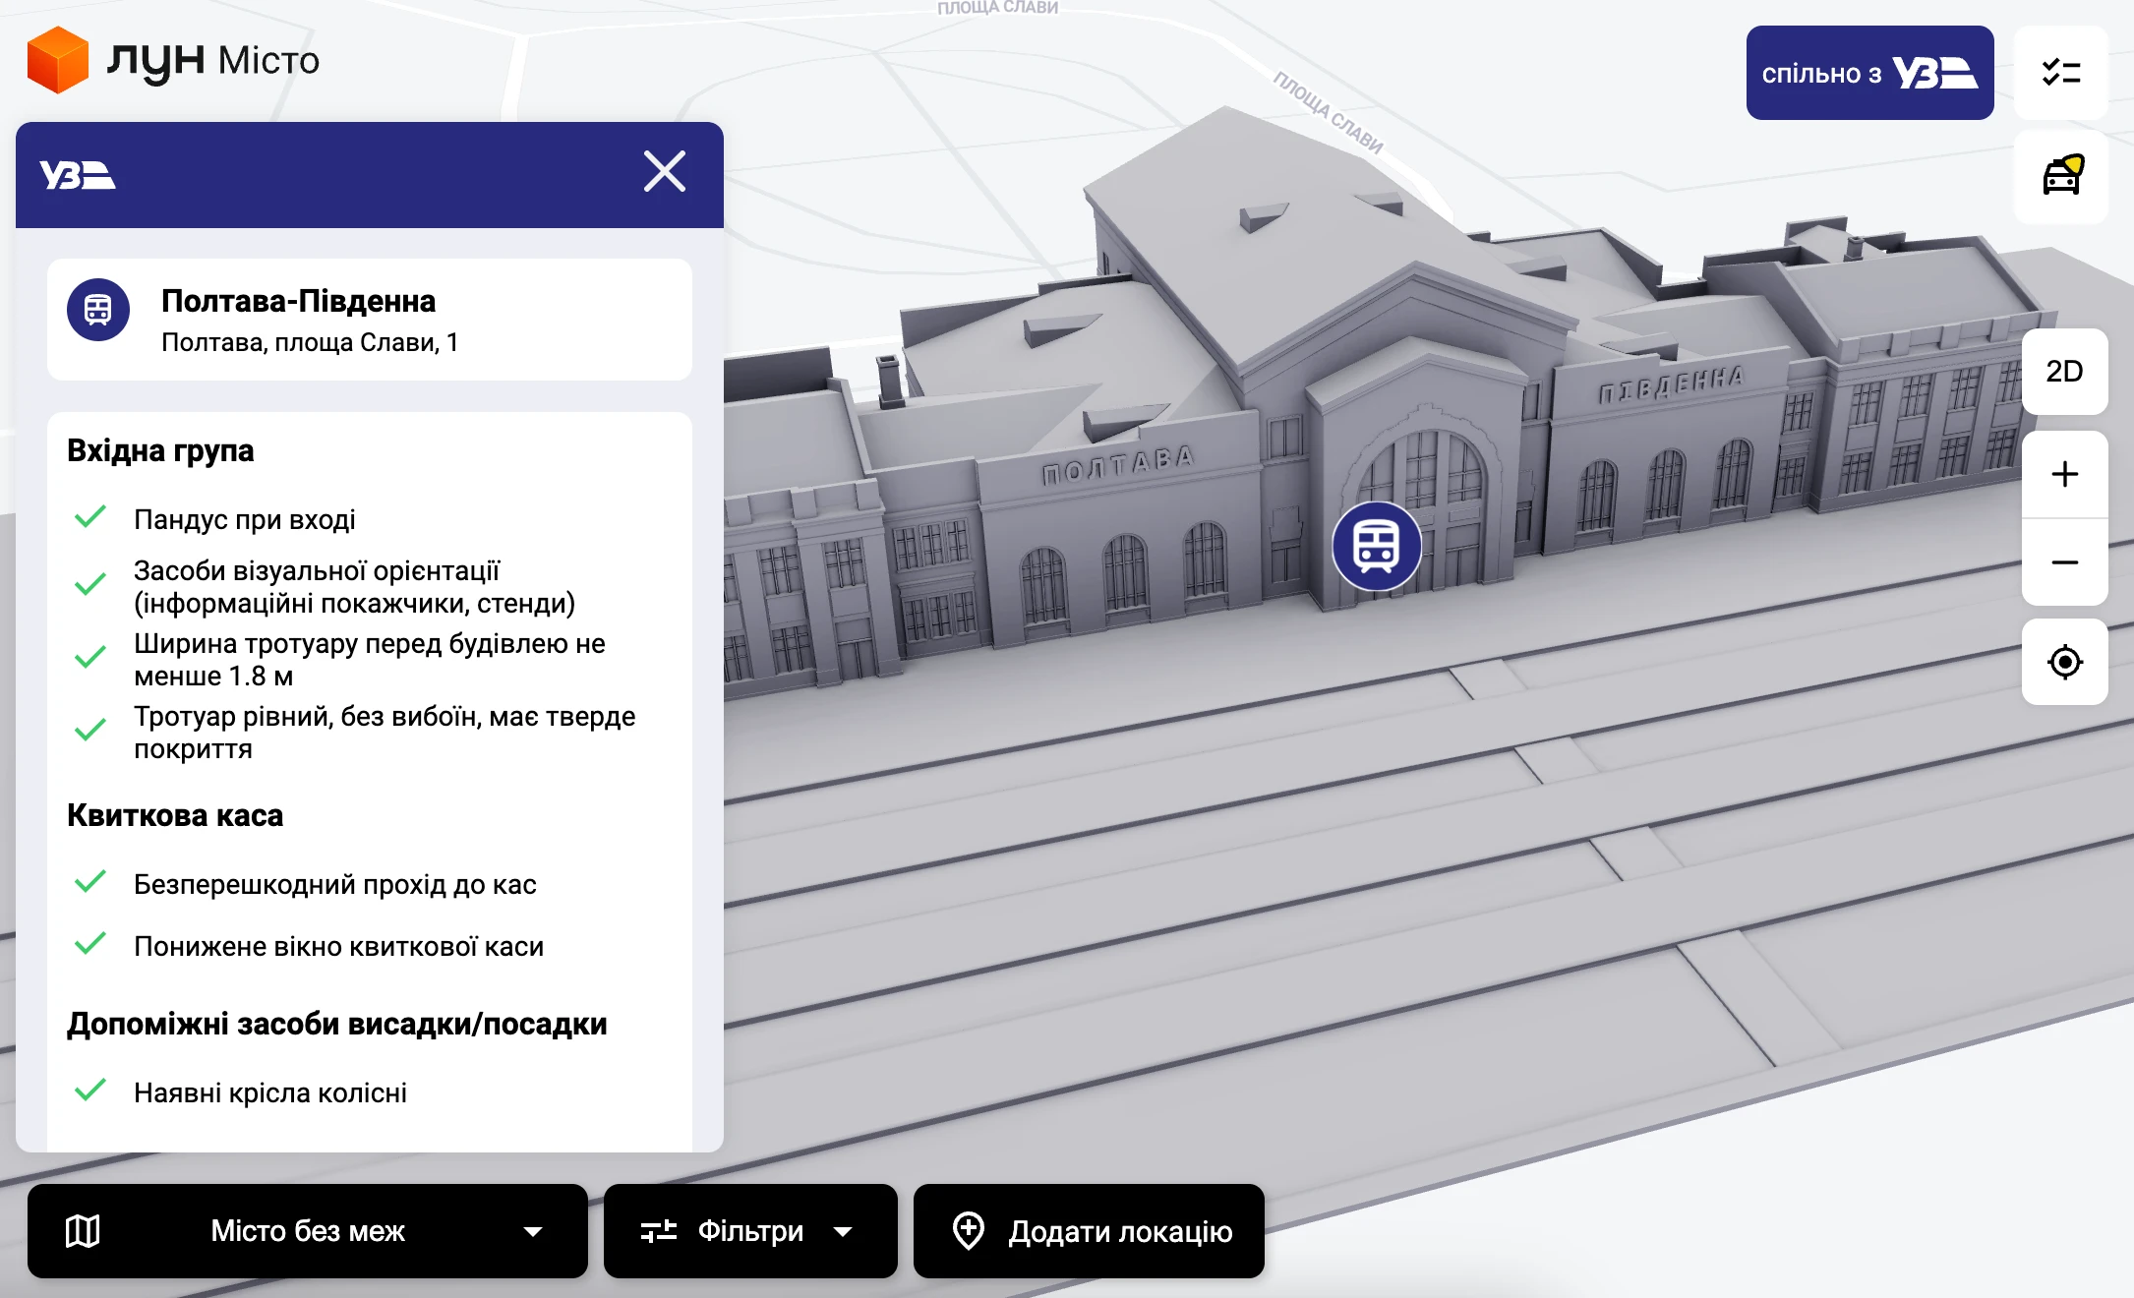Click the map icon in bottom bar
Screen dimensions: 2134x1298
point(83,1231)
